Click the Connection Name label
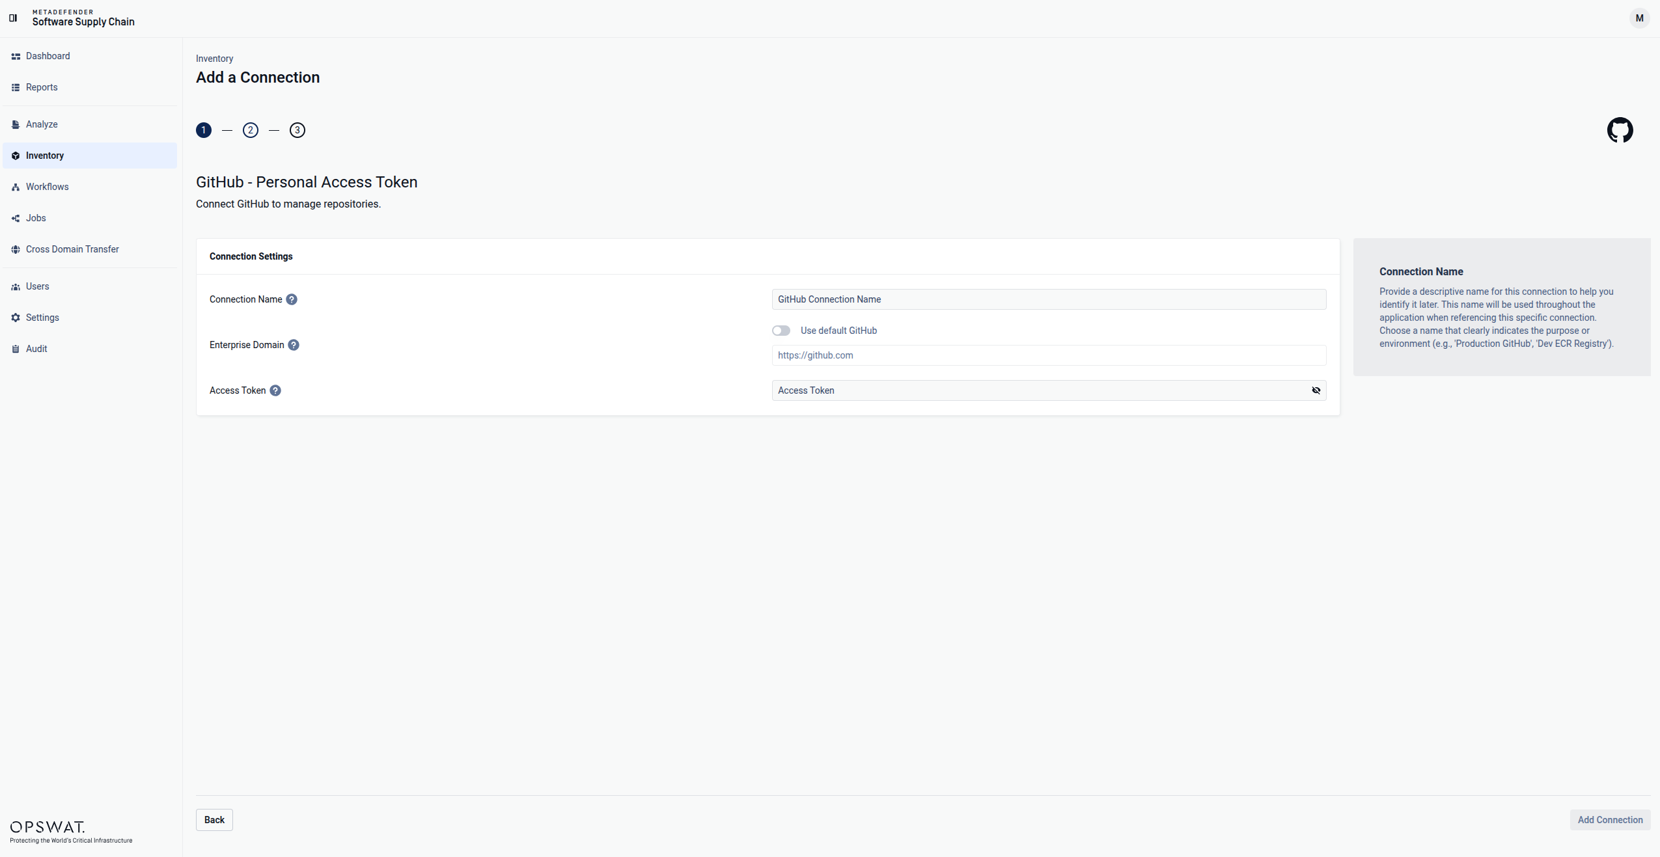 (246, 299)
